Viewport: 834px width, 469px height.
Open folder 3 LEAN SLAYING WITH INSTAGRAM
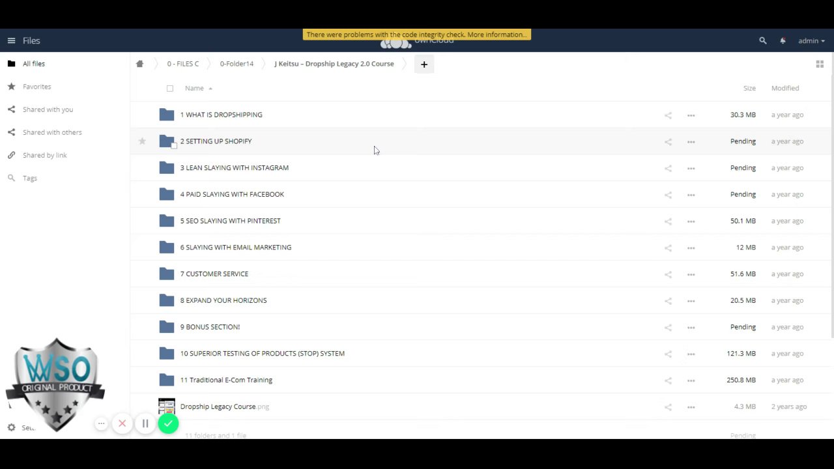(235, 168)
